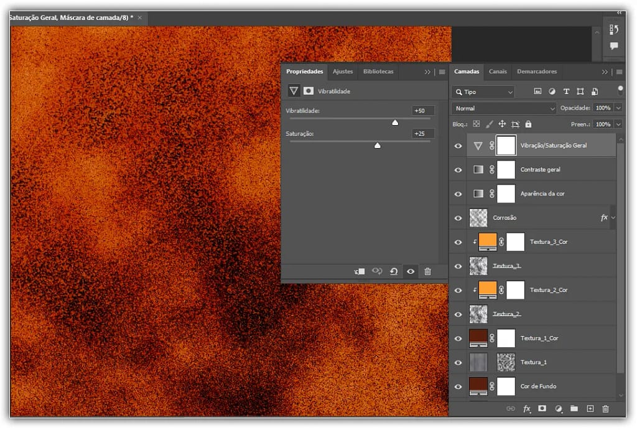This screenshot has height=430, width=637.
Task: Toggle the layer filter on/off switch
Action: tap(620, 90)
